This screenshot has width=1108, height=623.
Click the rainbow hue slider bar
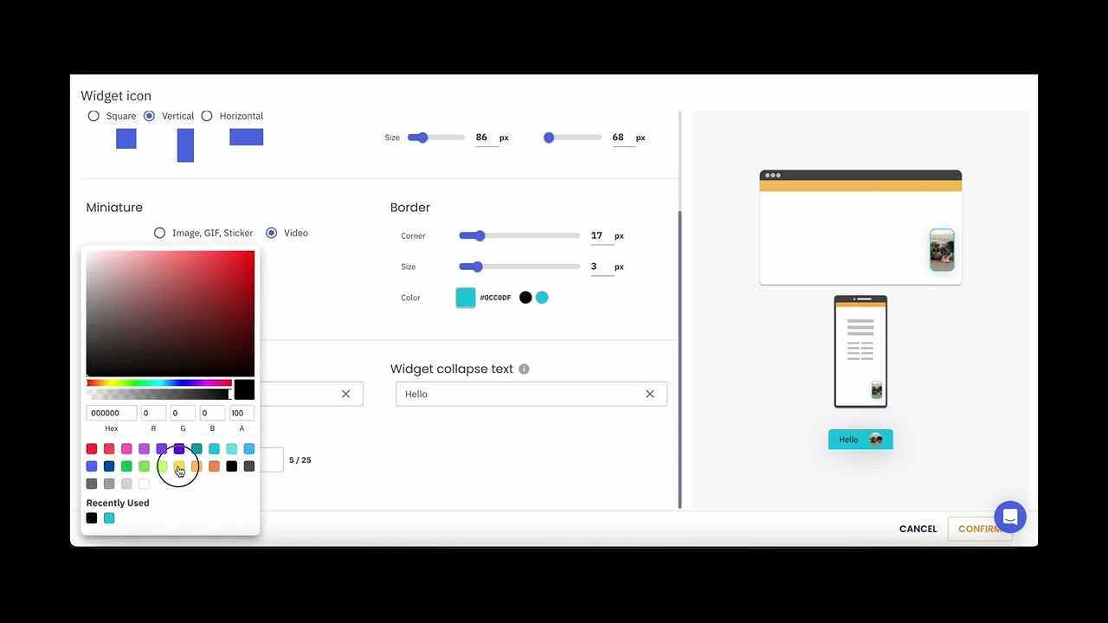(158, 382)
